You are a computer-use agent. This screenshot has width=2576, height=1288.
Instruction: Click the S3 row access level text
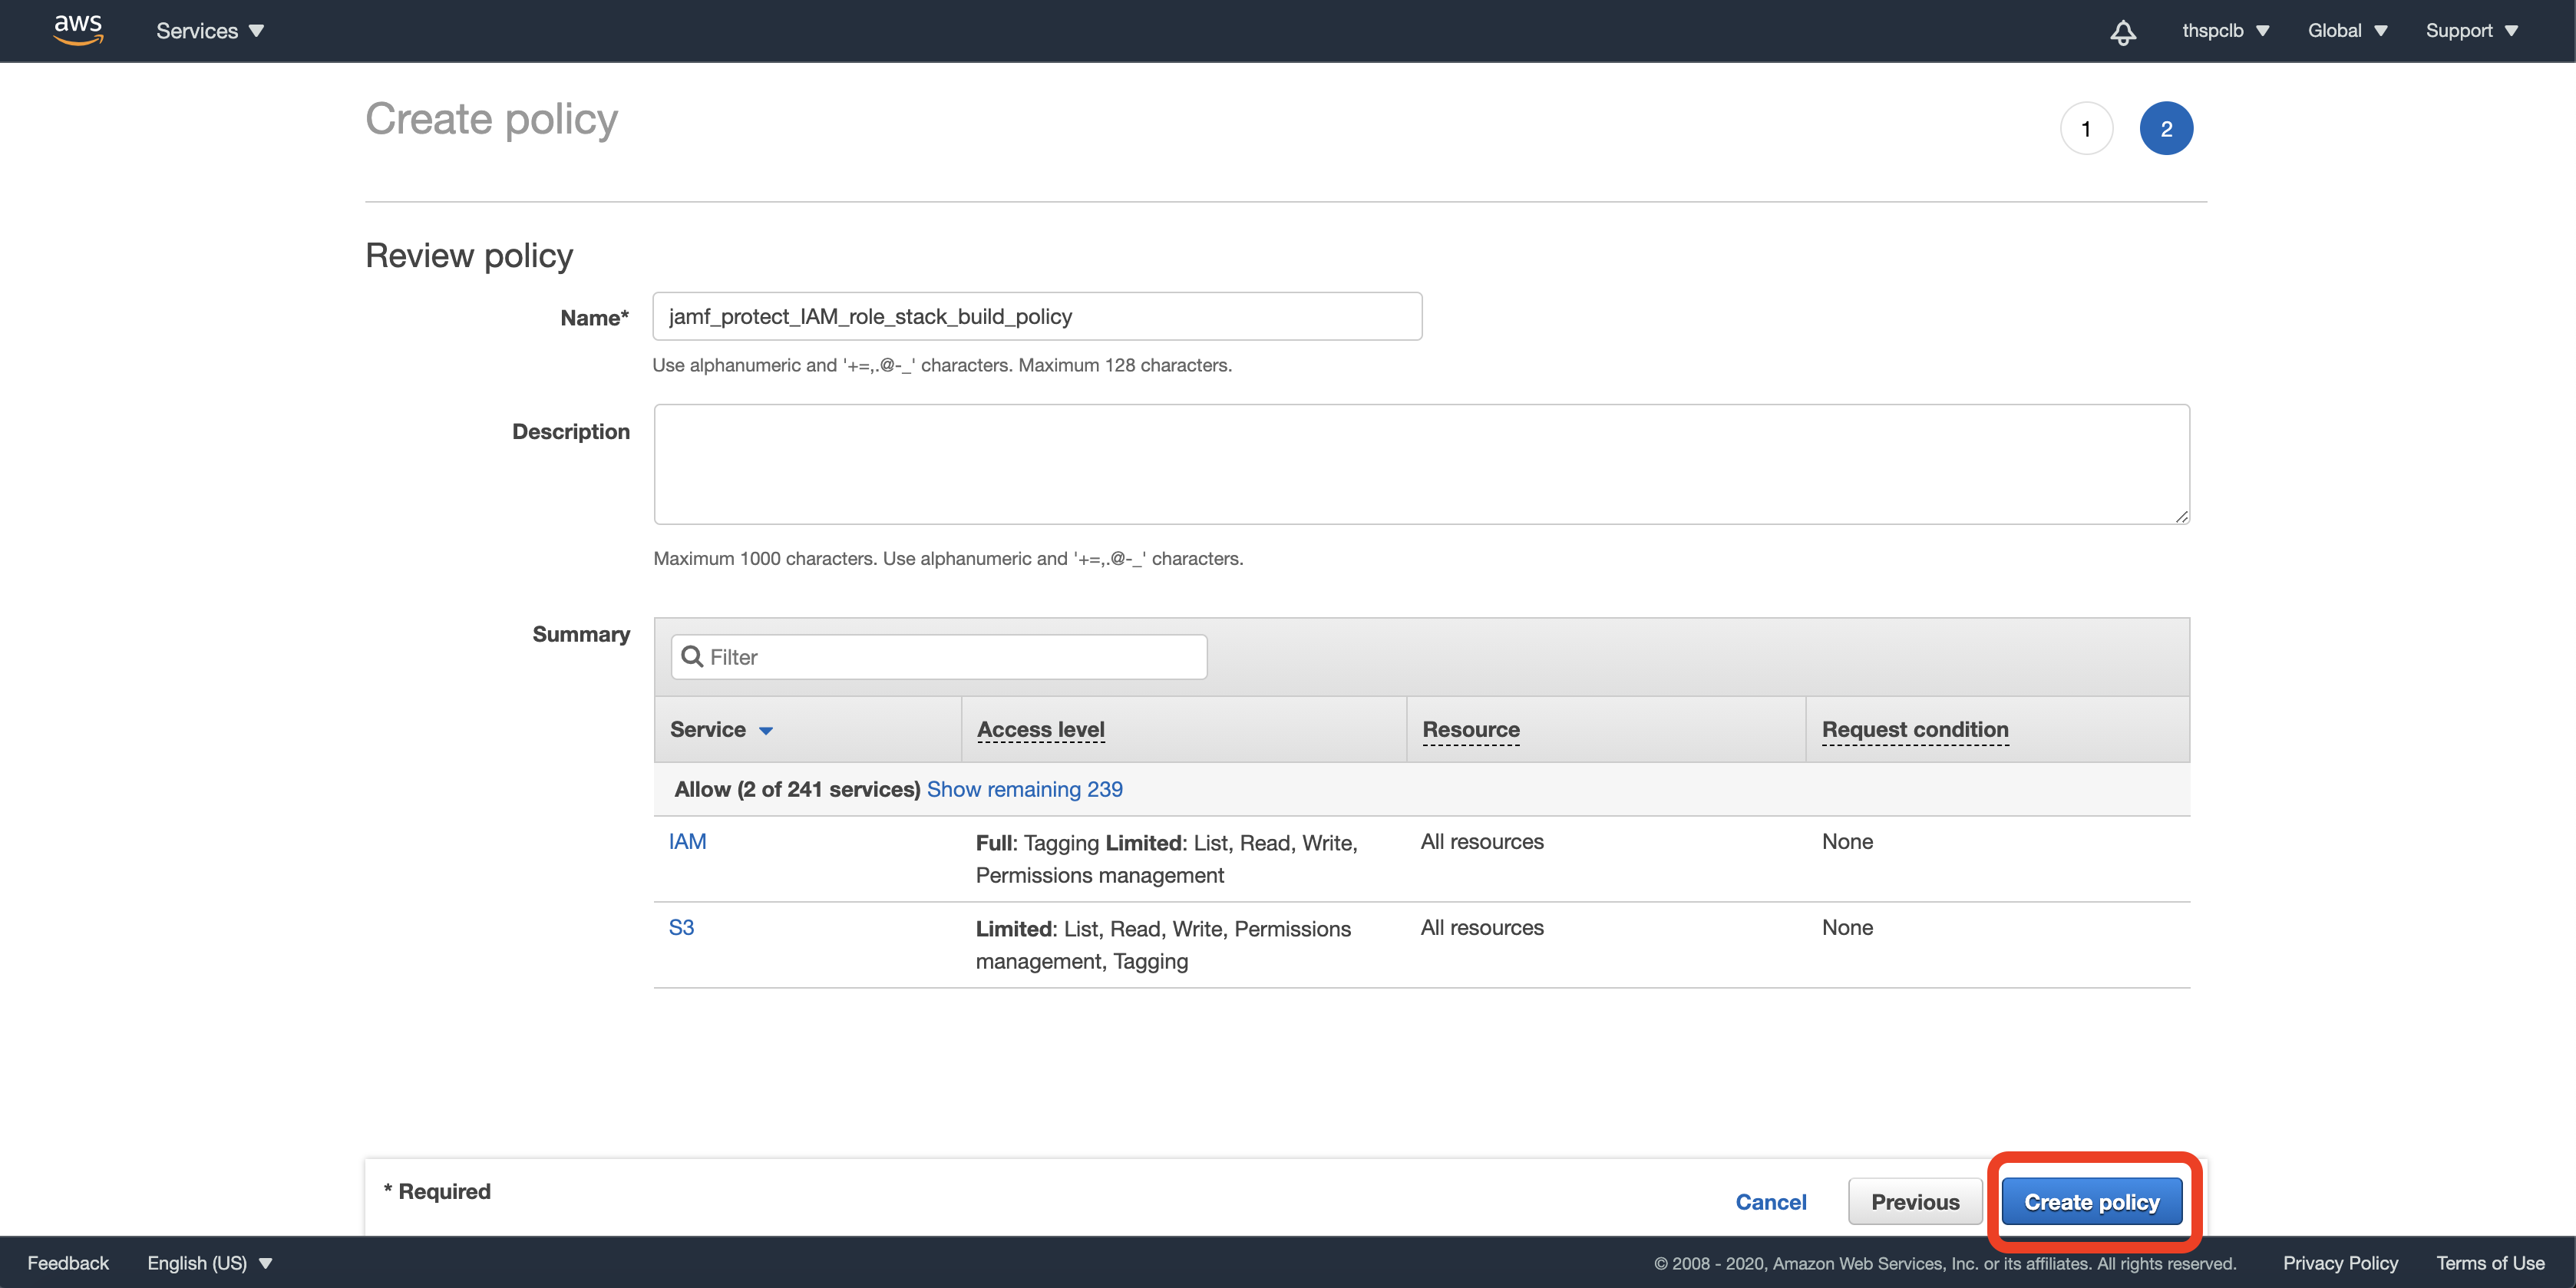coord(1163,945)
